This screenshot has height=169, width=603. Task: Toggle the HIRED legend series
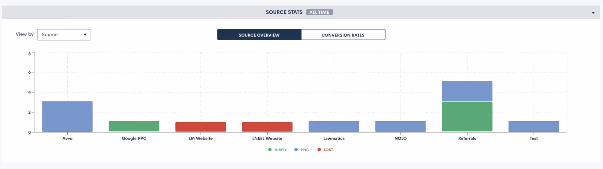[x=277, y=150]
